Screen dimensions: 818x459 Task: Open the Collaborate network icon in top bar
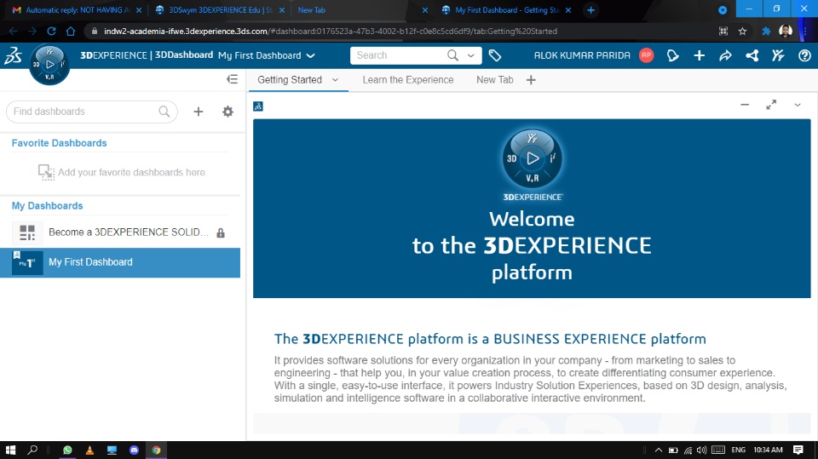click(752, 55)
